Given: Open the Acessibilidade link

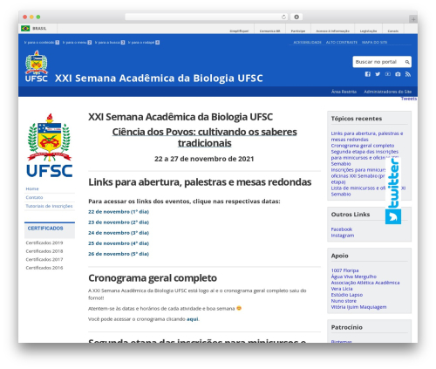Looking at the screenshot, I should [307, 43].
